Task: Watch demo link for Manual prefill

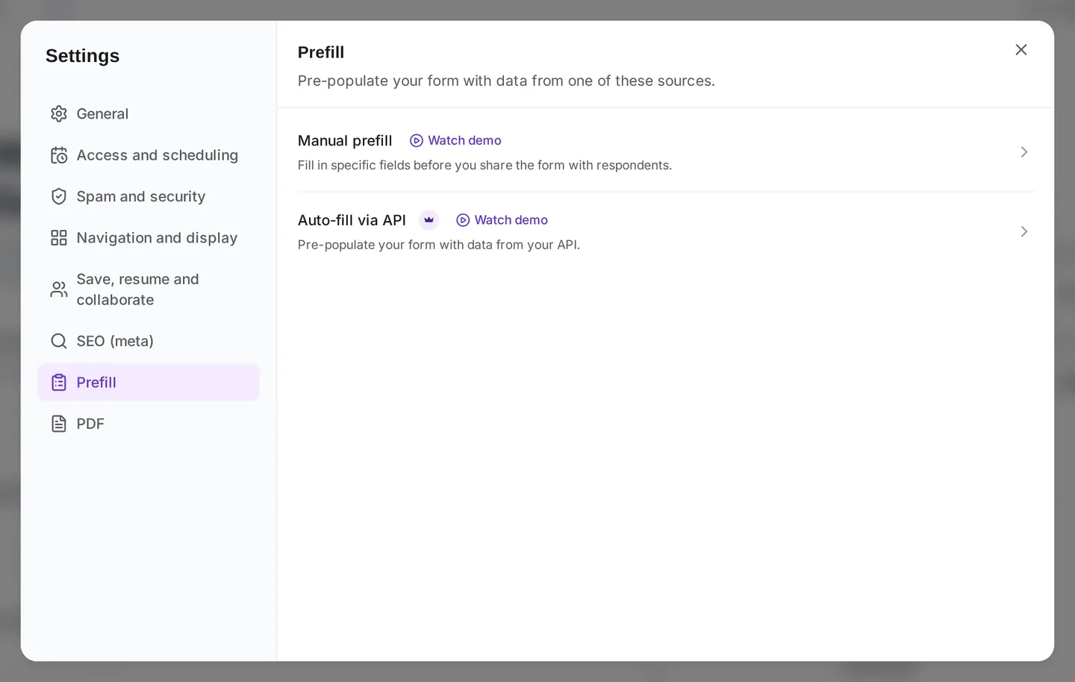Action: (455, 140)
